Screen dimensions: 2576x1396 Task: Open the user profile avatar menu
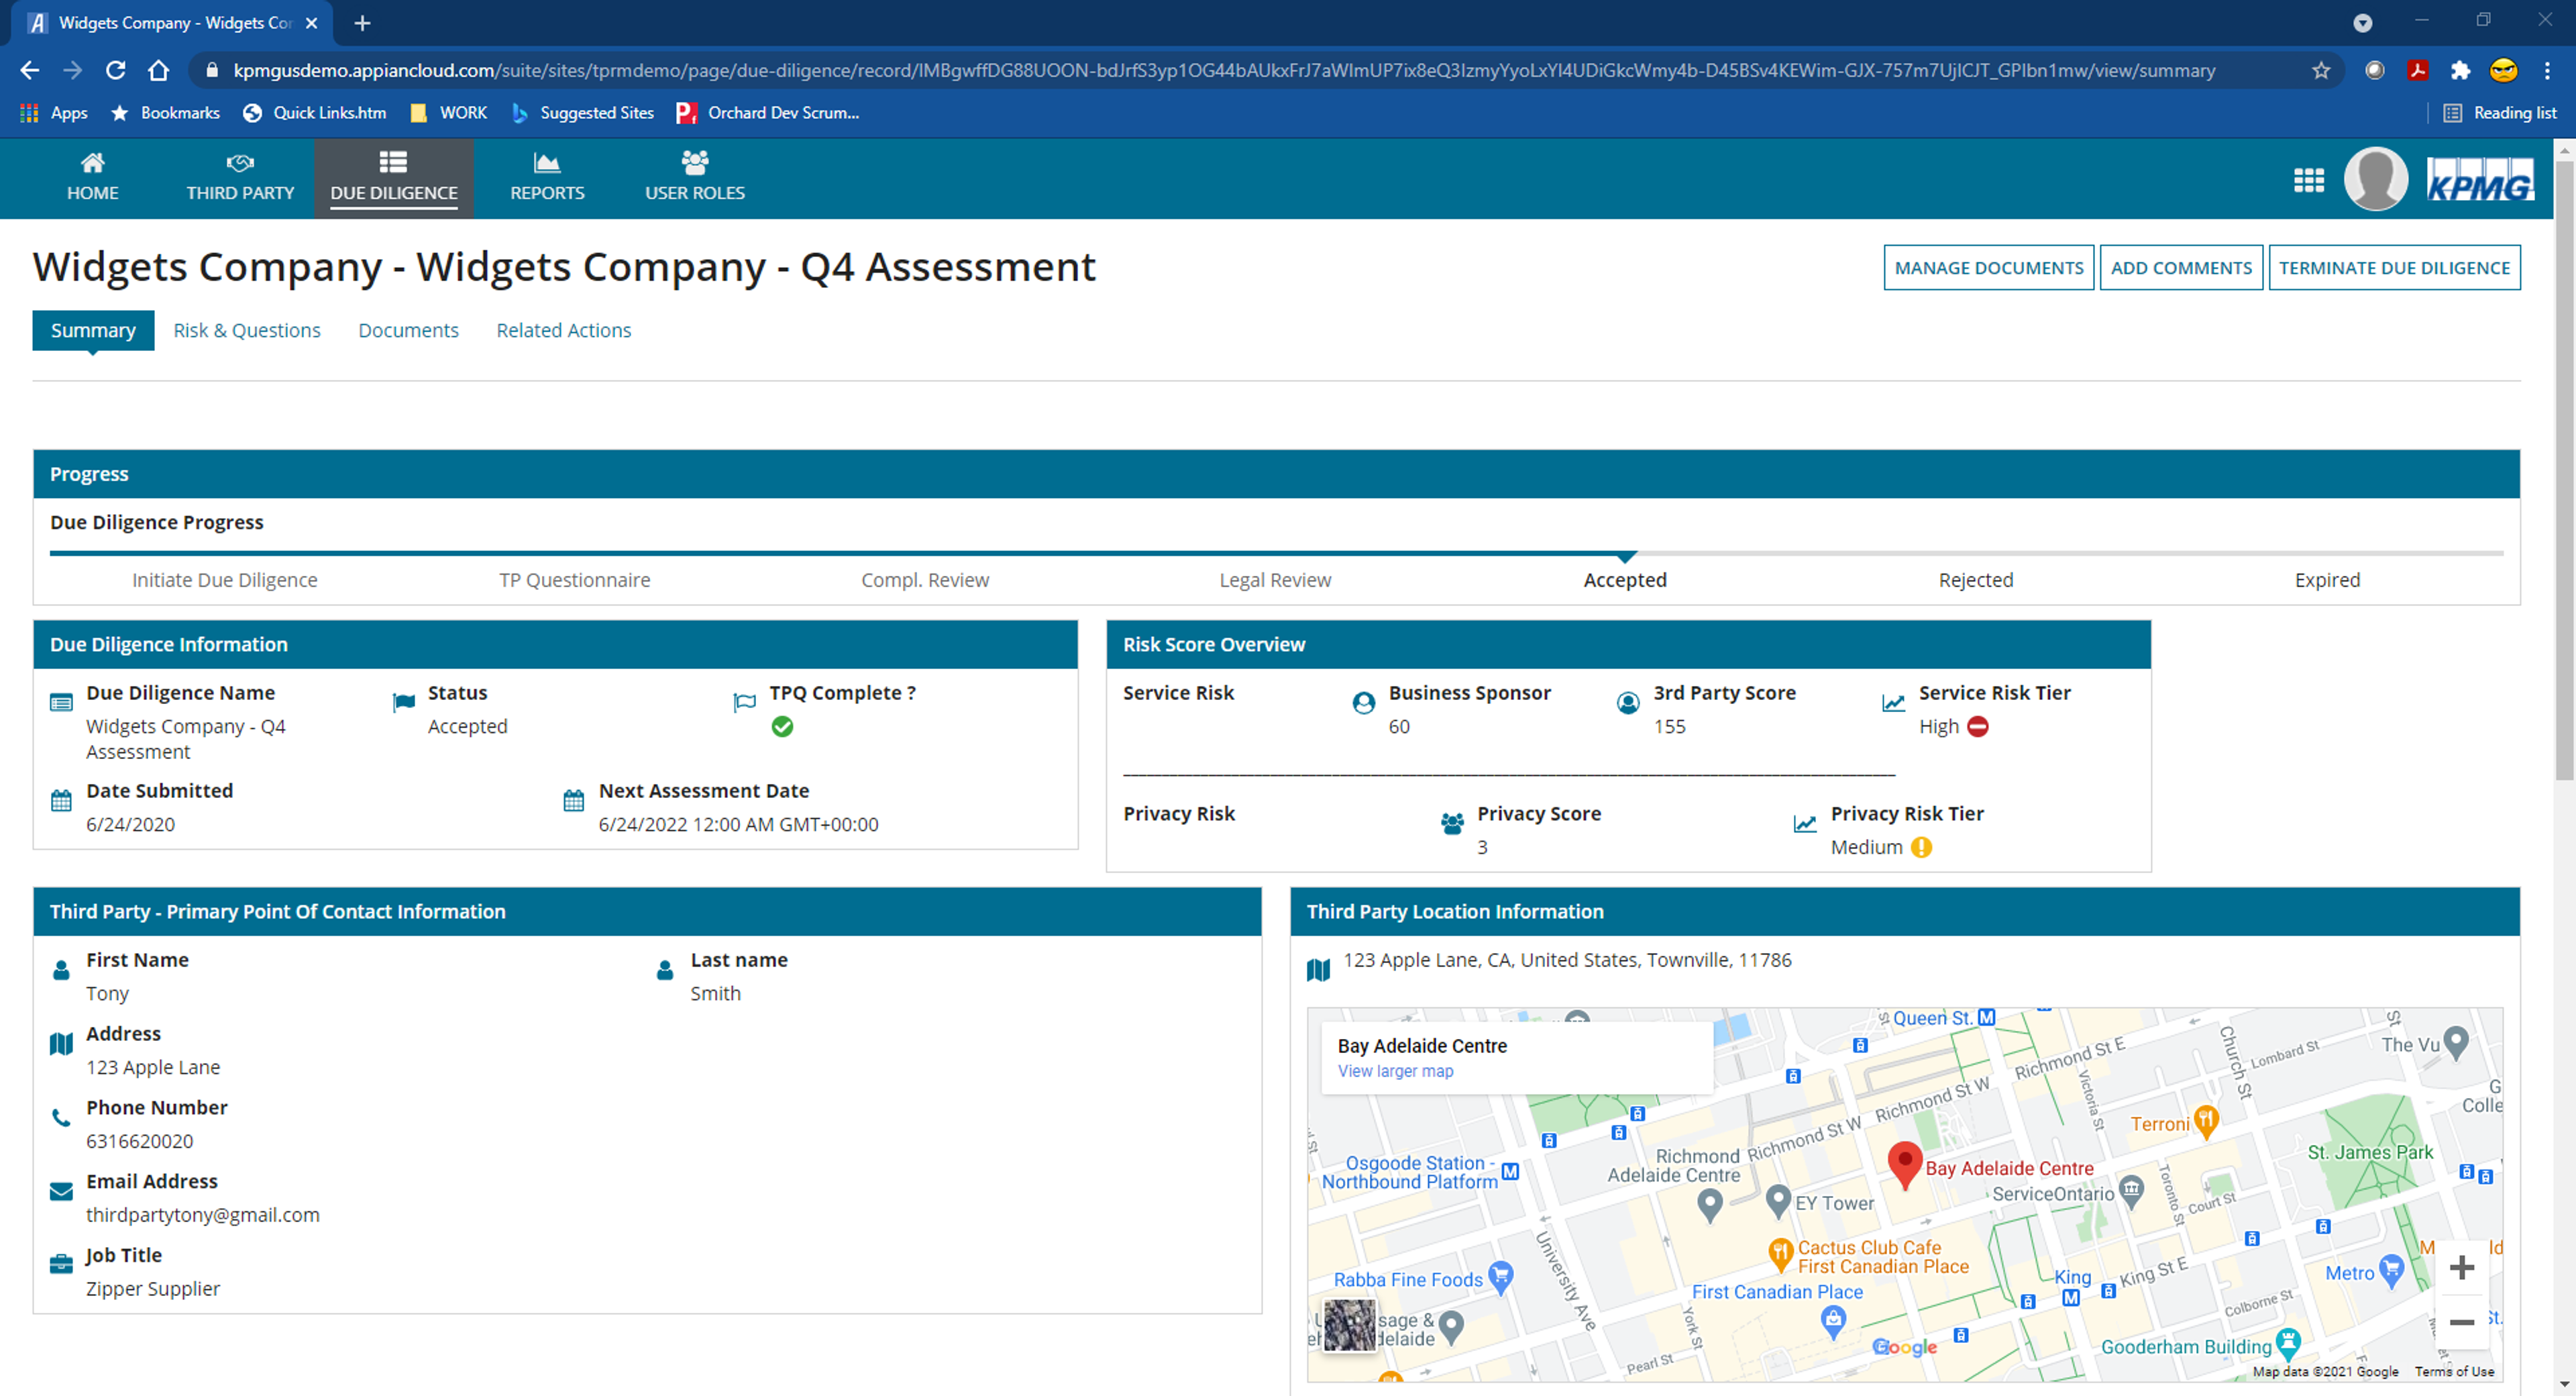(x=2376, y=179)
